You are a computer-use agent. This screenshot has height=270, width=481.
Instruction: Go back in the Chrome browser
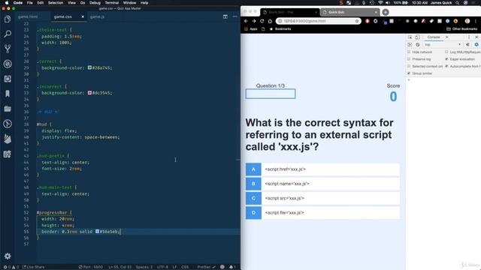246,21
